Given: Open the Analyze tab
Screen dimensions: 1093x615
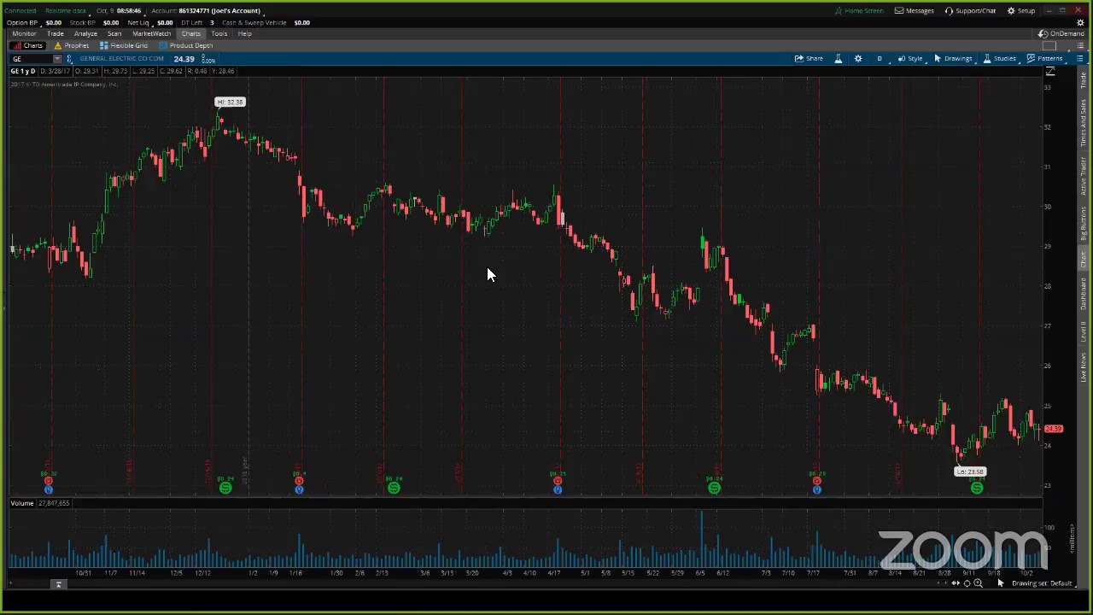Looking at the screenshot, I should (85, 33).
